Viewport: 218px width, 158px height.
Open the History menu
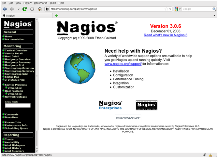coord(27,3)
